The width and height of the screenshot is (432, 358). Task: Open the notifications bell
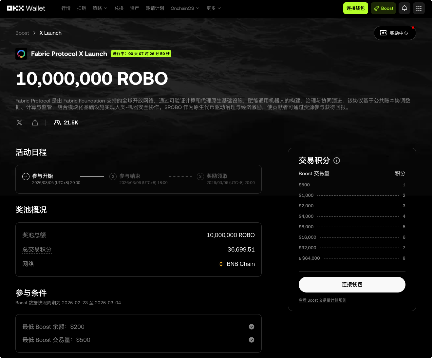coord(404,8)
